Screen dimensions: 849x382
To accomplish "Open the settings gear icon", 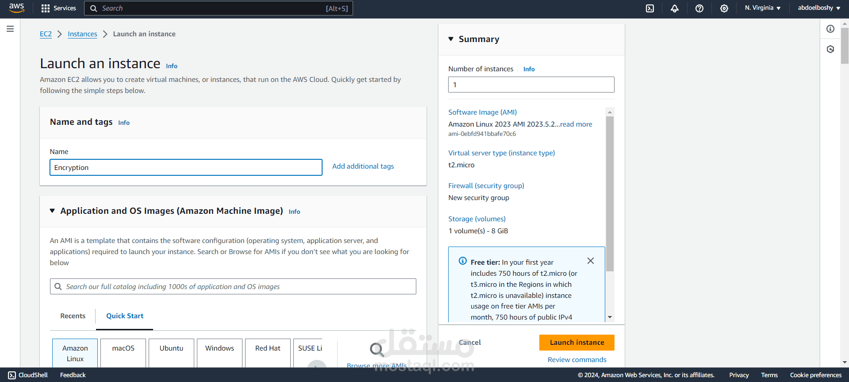I will tap(724, 8).
